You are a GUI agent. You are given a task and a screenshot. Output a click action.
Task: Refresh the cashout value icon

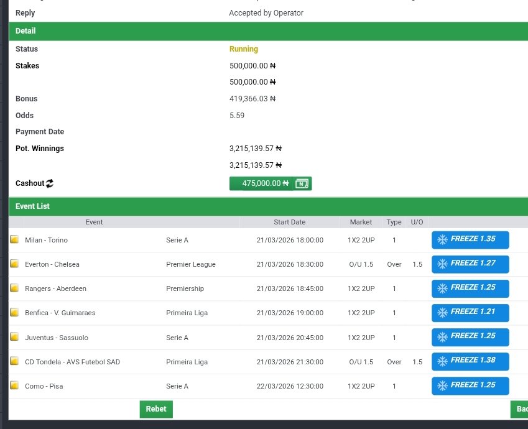click(50, 183)
